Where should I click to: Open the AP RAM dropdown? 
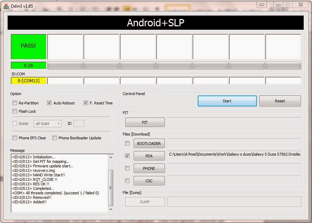tap(47, 124)
